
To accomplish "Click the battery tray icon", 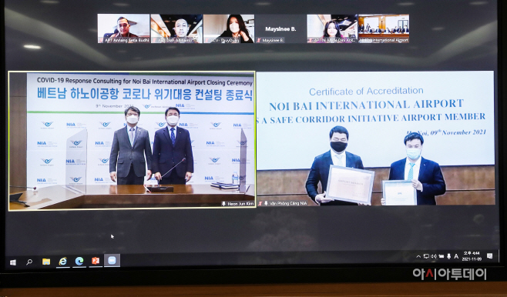I will 442,256.
